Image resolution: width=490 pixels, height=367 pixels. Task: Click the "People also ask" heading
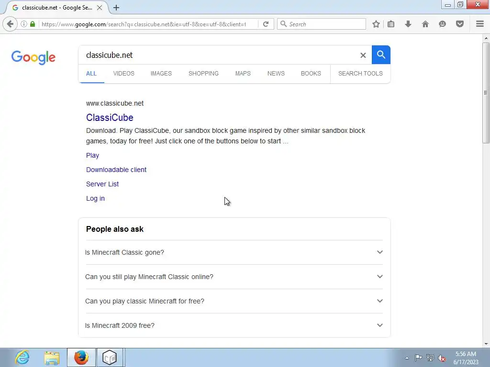[115, 229]
